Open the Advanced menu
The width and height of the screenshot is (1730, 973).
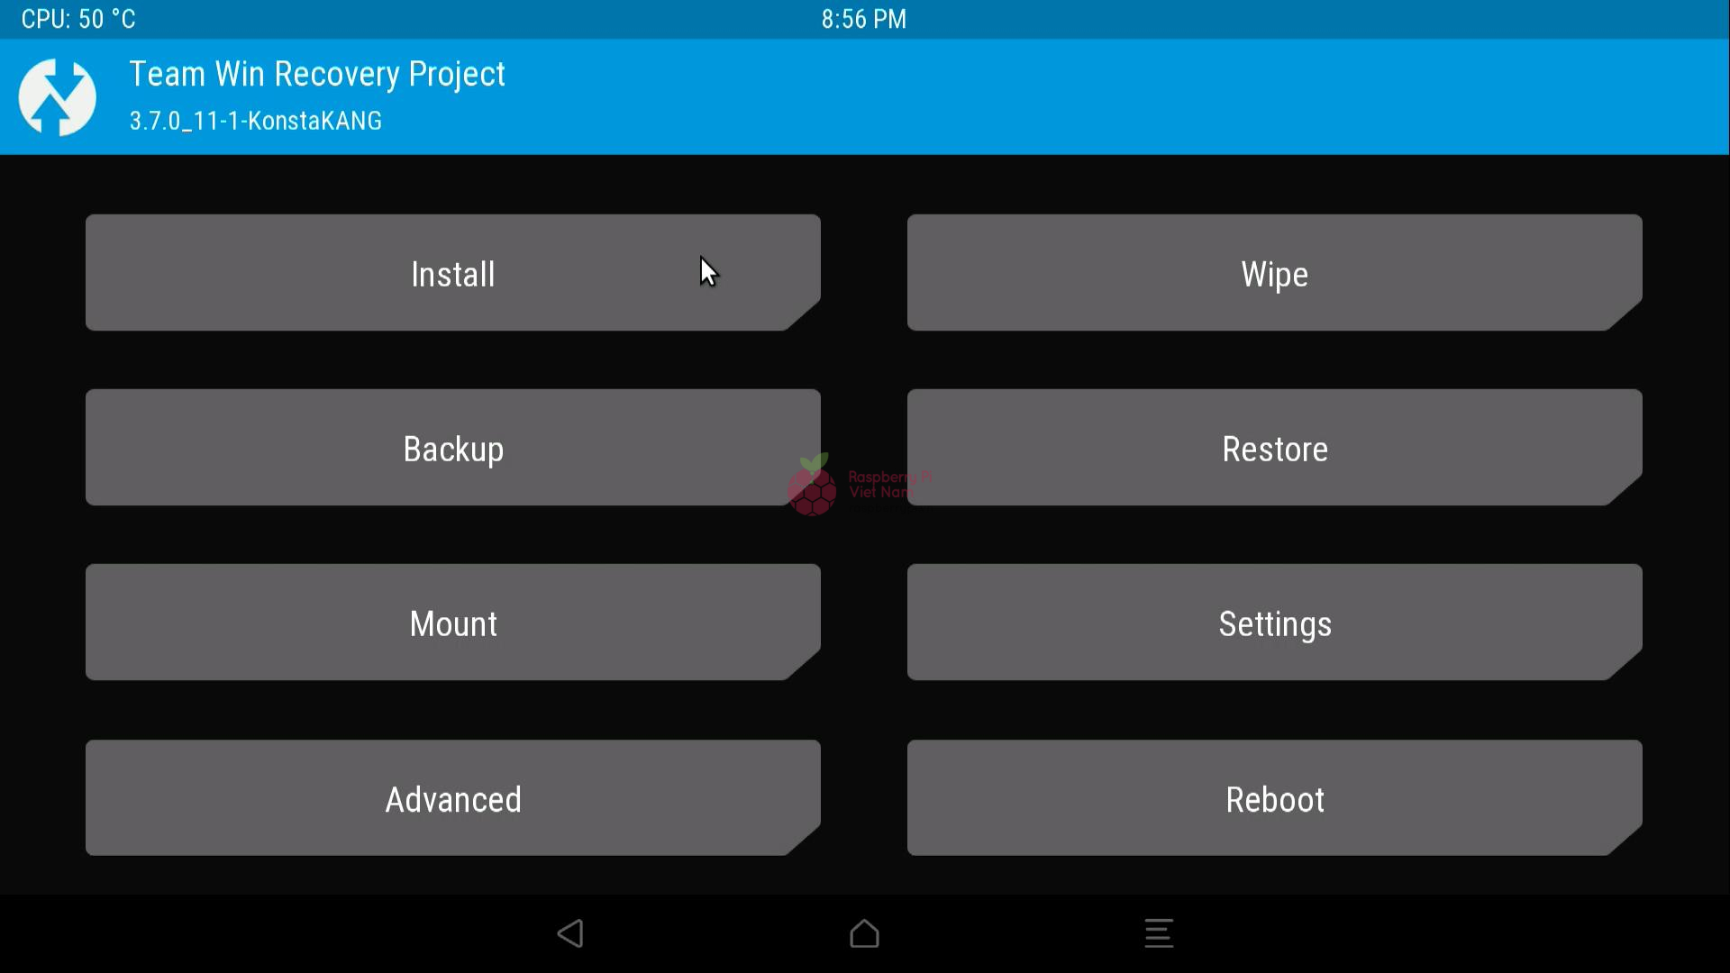click(453, 798)
